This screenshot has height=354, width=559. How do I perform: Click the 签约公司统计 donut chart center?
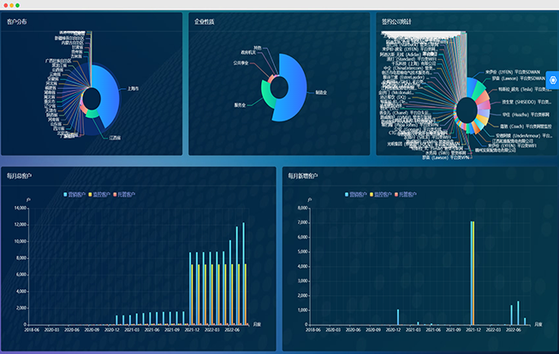click(467, 109)
